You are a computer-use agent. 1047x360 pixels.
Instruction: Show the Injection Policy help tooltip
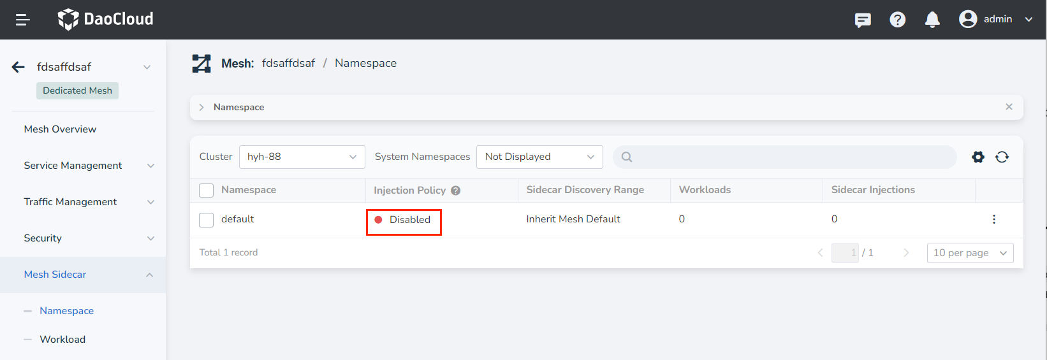(455, 191)
